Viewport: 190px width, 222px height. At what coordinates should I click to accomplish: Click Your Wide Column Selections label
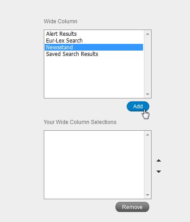point(80,122)
